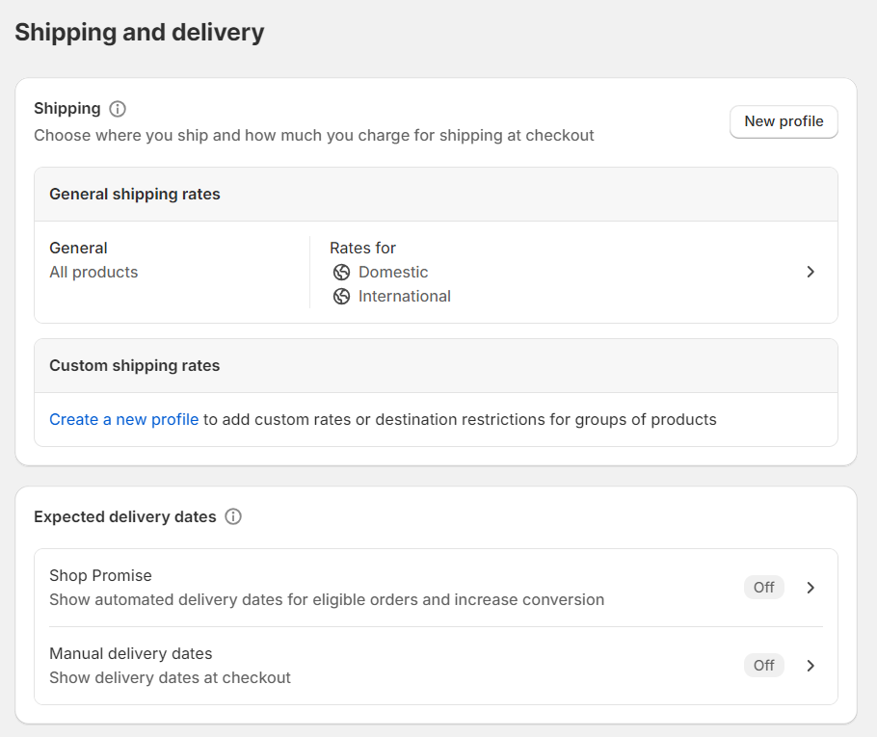Click the Off status badge for Shop Promise
Screen dimensions: 877x737
[763, 588]
